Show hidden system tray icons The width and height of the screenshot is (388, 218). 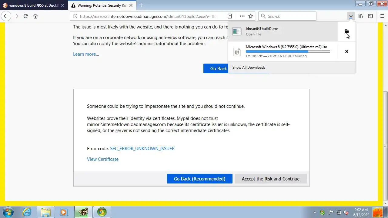314,212
